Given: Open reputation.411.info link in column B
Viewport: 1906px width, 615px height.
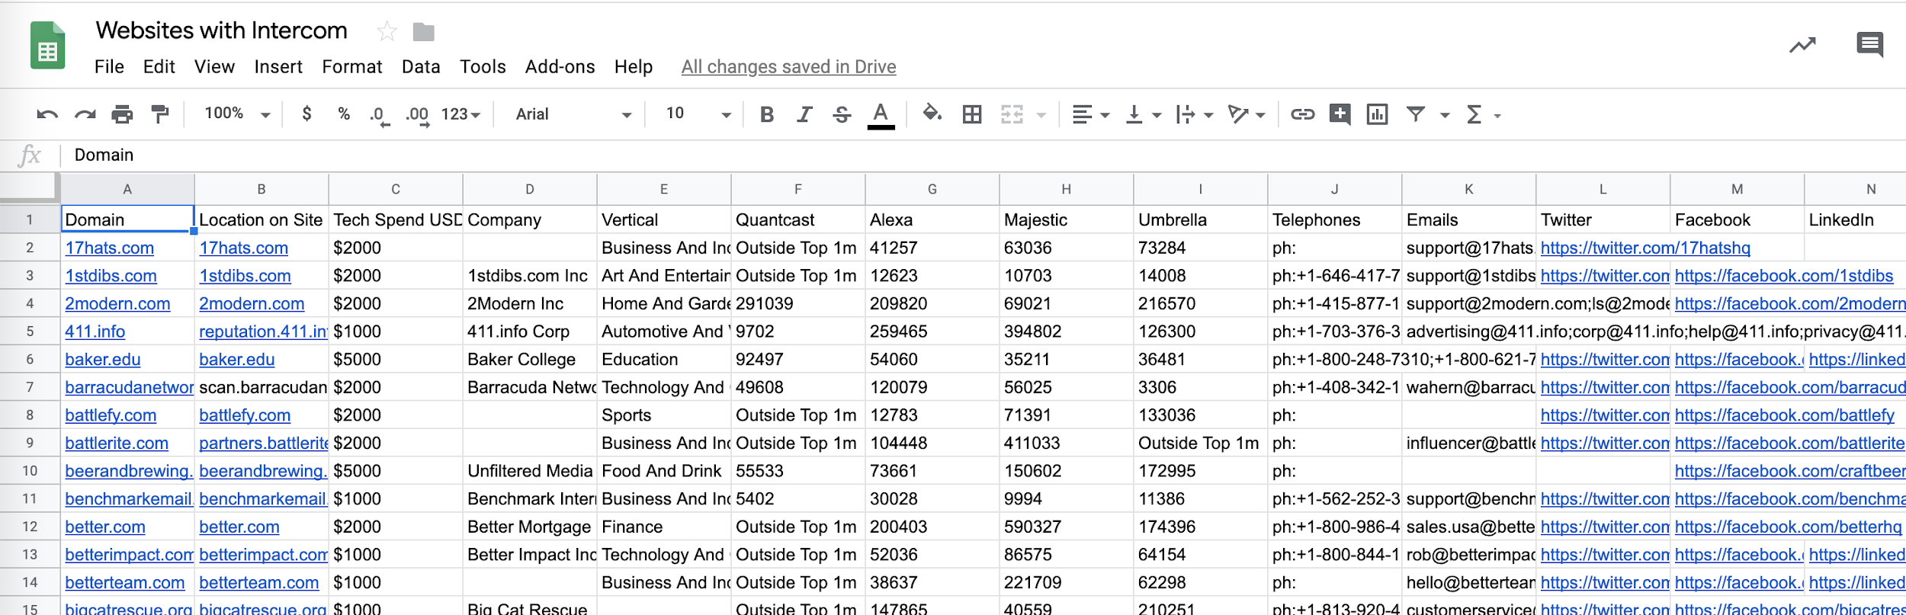Looking at the screenshot, I should [263, 332].
